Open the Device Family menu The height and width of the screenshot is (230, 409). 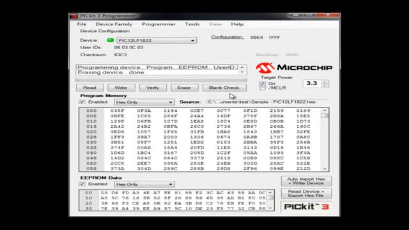click(x=114, y=24)
